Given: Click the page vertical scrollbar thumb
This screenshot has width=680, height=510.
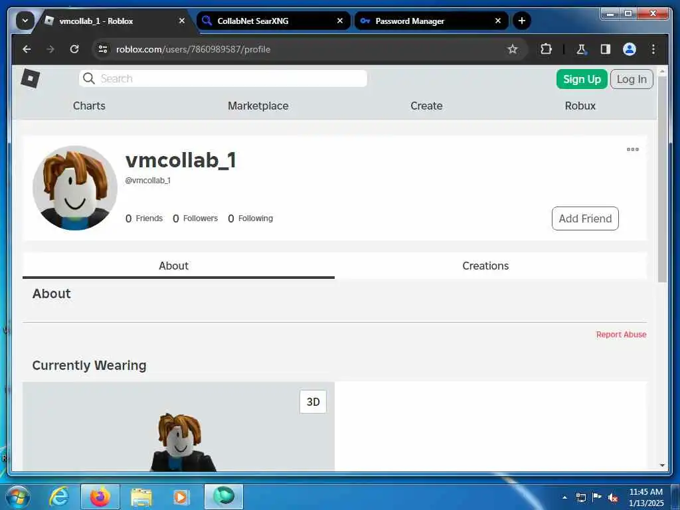Looking at the screenshot, I should [662, 180].
